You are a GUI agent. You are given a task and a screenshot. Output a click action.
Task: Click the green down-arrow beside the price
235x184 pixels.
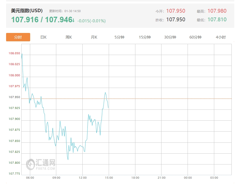pos(73,20)
